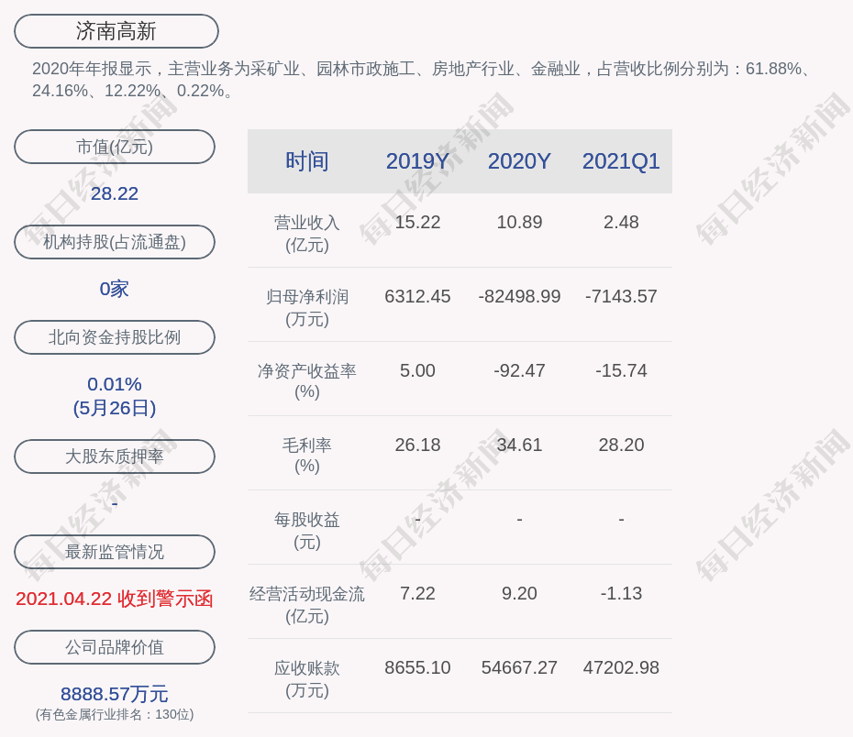Select the 应收账款(万元) row label
Screen dimensions: 853x737
coord(306,678)
